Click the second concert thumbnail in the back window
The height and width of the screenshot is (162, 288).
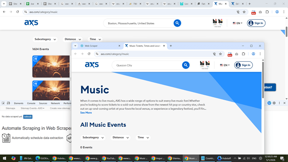point(51,90)
